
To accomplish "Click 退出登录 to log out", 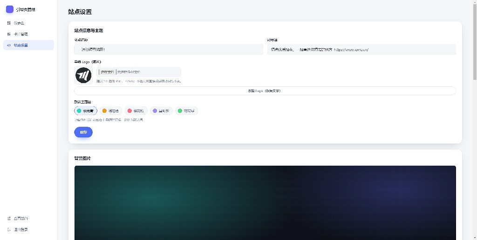I will [28, 230].
